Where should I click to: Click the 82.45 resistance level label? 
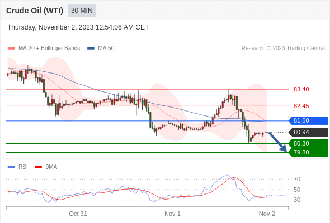click(301, 106)
